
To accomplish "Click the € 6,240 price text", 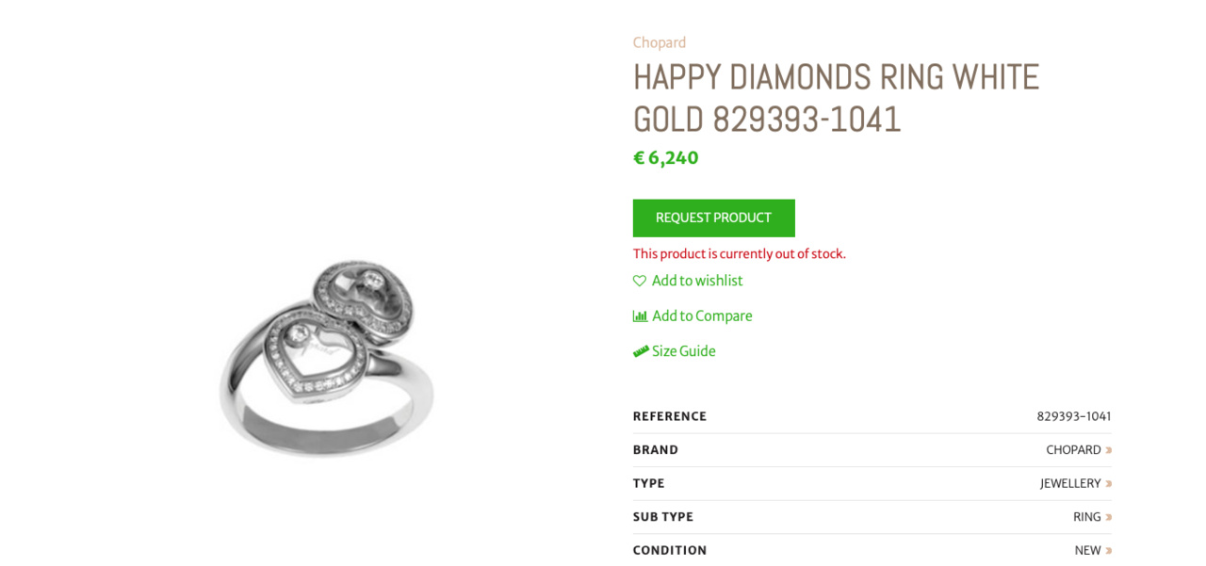I will pos(666,158).
